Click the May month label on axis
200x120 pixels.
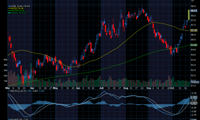[56, 88]
